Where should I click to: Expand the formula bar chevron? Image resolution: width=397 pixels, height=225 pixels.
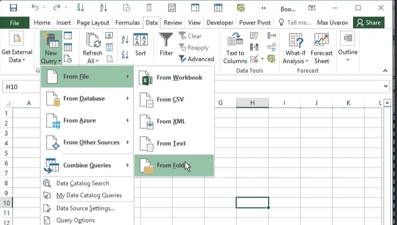(x=386, y=86)
